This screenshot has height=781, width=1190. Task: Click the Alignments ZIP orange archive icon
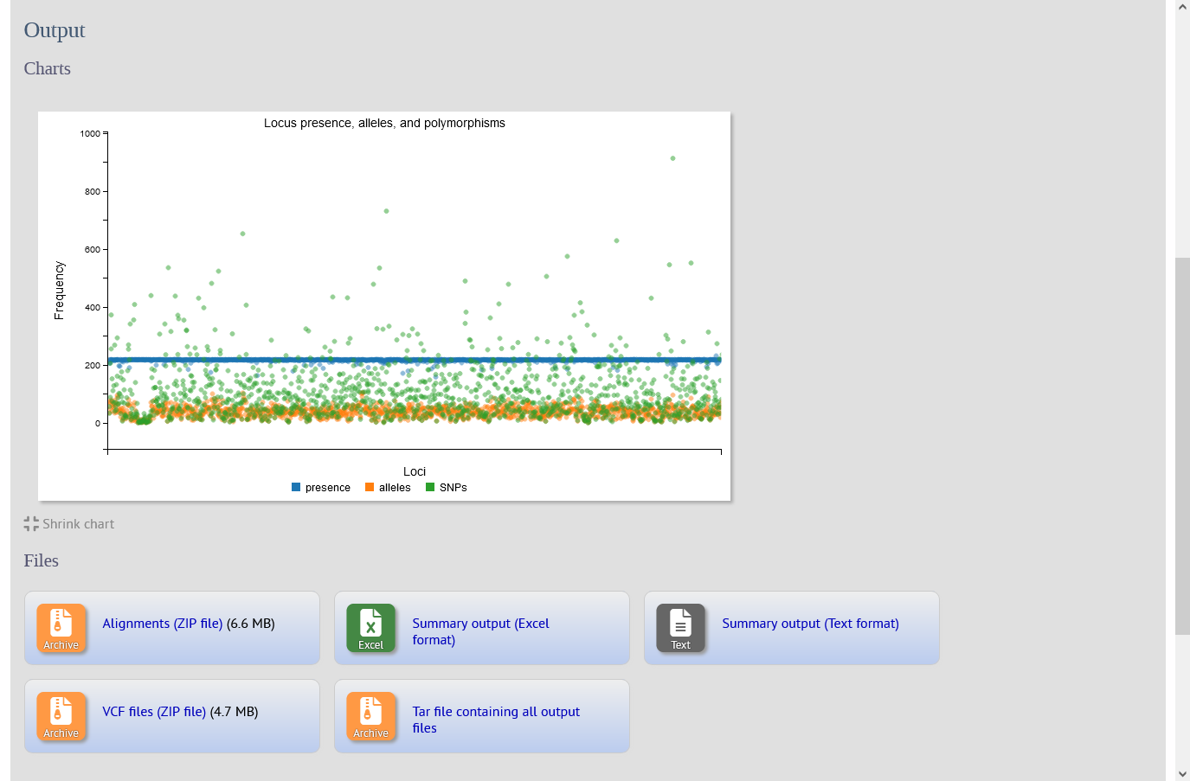[x=61, y=627]
